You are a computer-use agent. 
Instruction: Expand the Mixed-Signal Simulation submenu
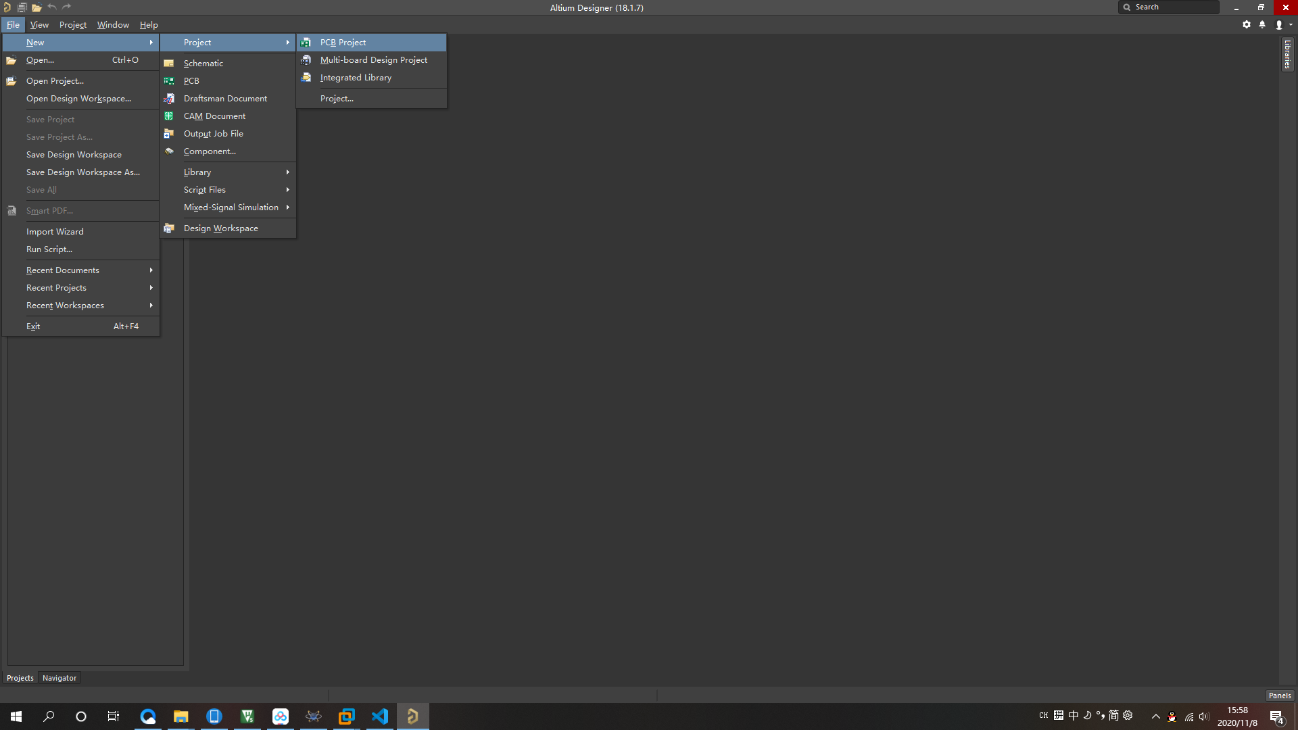[x=228, y=208]
